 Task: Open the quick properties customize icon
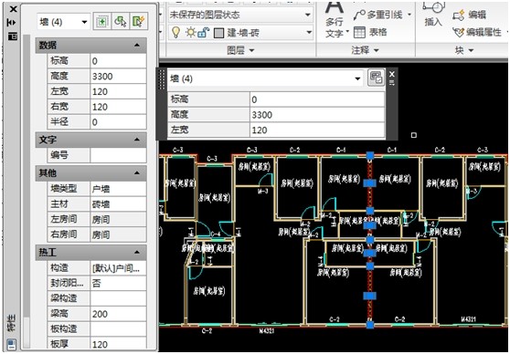pos(376,78)
